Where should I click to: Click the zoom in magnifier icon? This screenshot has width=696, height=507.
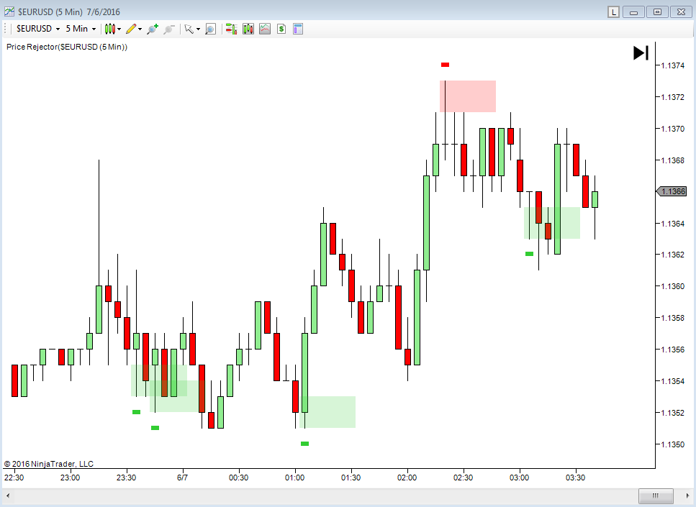click(x=152, y=29)
